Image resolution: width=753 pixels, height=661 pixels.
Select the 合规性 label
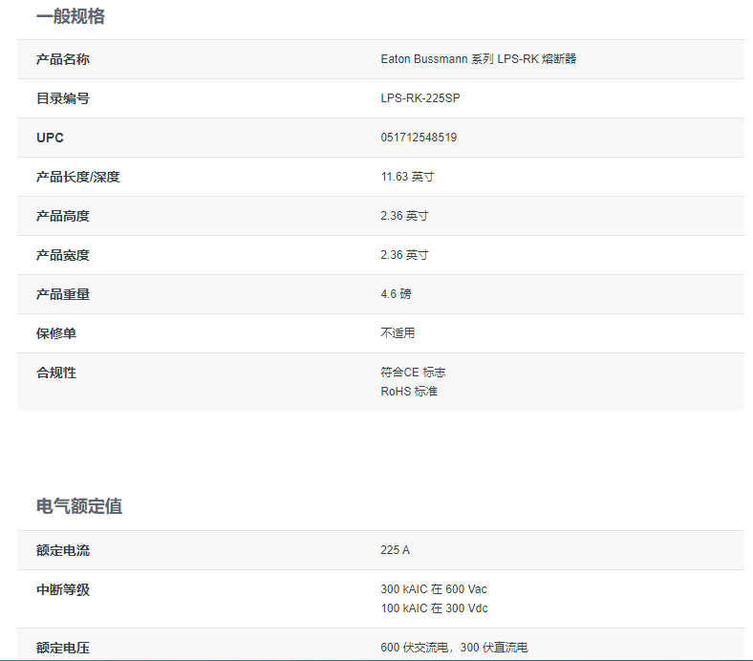point(56,373)
